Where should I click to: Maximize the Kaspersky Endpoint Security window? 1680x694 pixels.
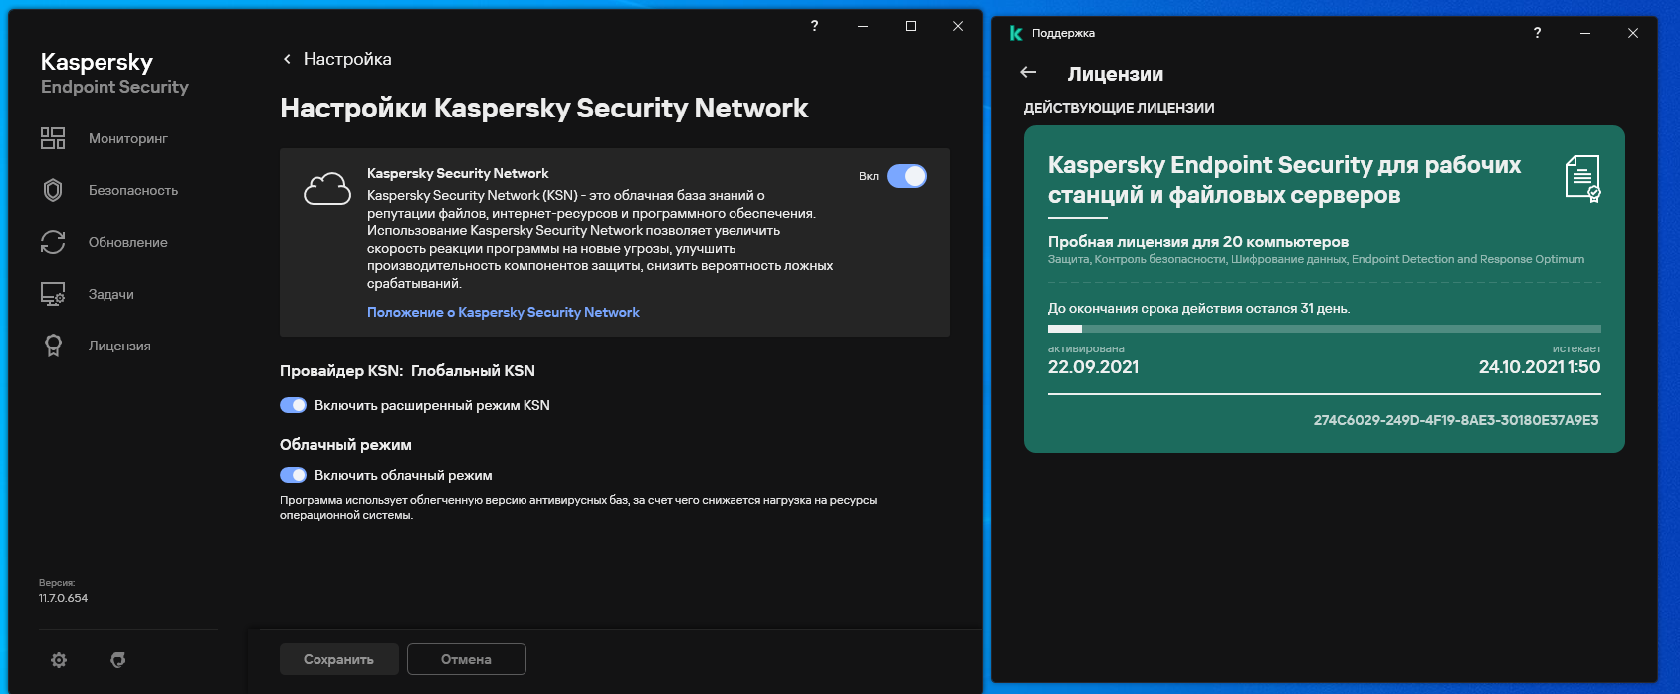911,26
